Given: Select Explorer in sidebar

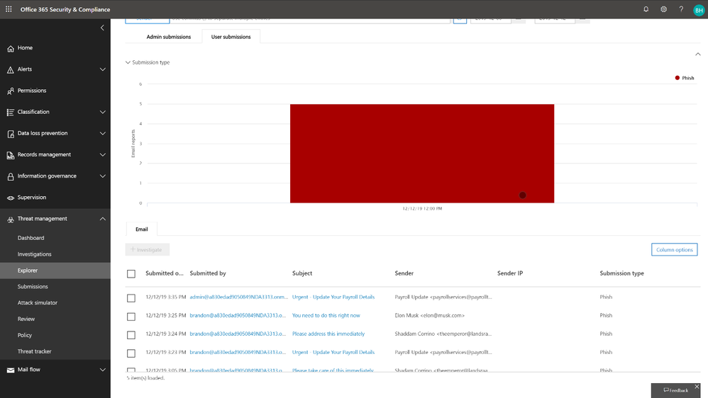Looking at the screenshot, I should (55, 271).
